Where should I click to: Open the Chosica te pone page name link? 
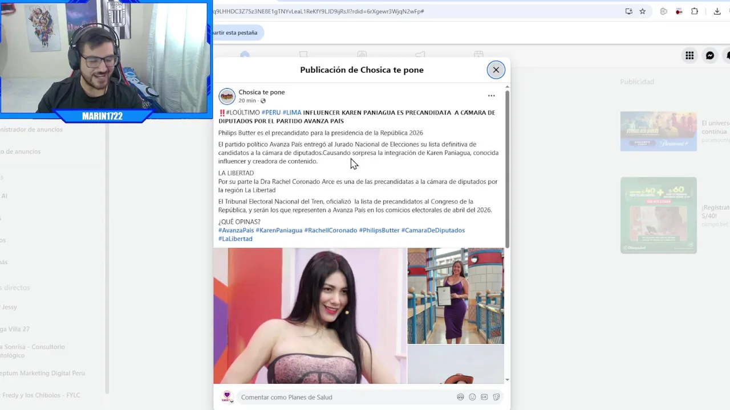(261, 92)
